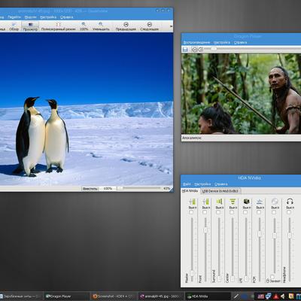The height and width of the screenshot is (301, 301).
Task: Click the Front channel icon in mixer
Action: coord(206,202)
